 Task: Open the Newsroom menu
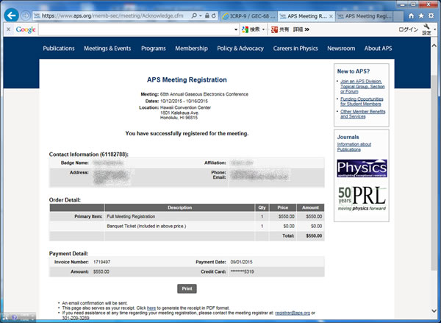click(x=341, y=49)
